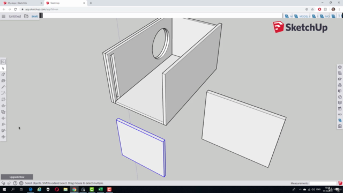
Task: Open the Layers panel
Action: point(340,102)
